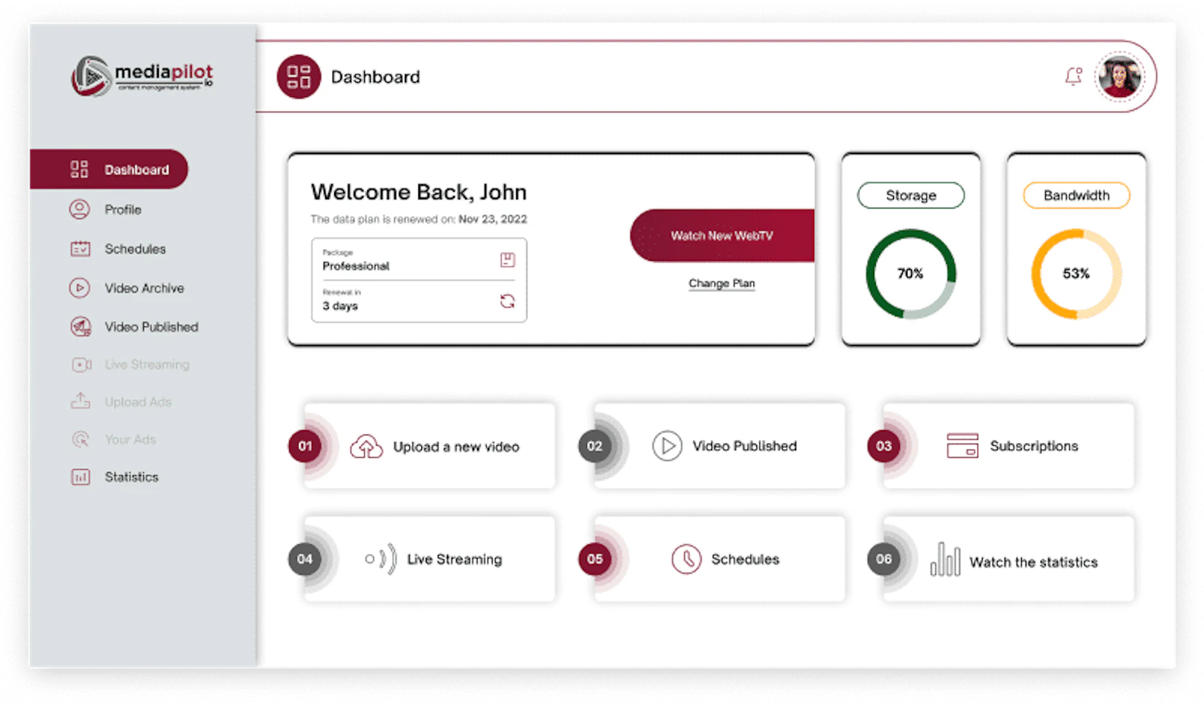Screen dimensions: 1204x703
Task: Select the Upload Ads sidebar label
Action: 138,402
